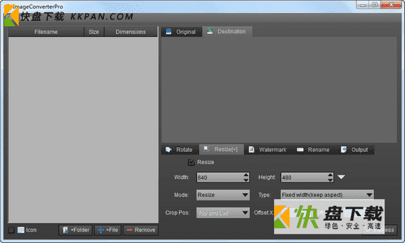
Task: Toggle the Resize checkbox
Action: (191, 163)
